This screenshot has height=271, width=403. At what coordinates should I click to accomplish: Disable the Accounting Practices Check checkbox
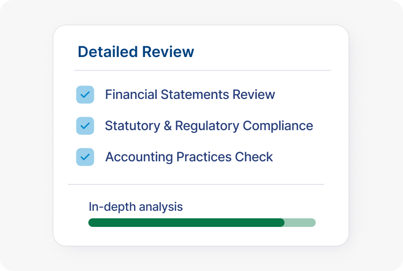[x=85, y=157]
